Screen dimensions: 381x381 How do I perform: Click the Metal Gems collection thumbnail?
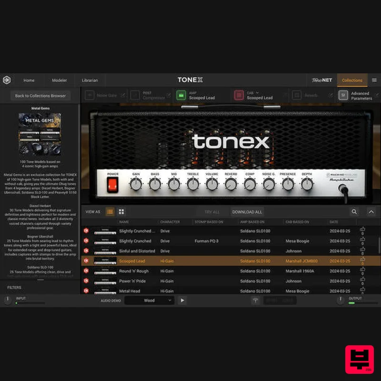(x=40, y=134)
